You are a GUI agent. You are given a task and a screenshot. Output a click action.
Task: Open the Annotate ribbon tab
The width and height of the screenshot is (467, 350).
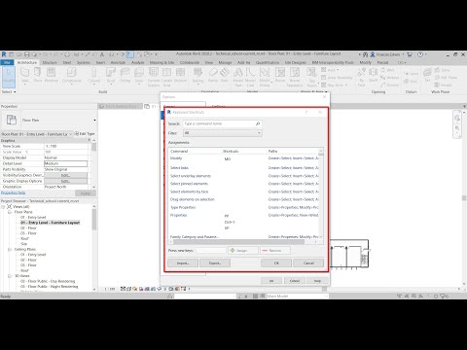118,62
